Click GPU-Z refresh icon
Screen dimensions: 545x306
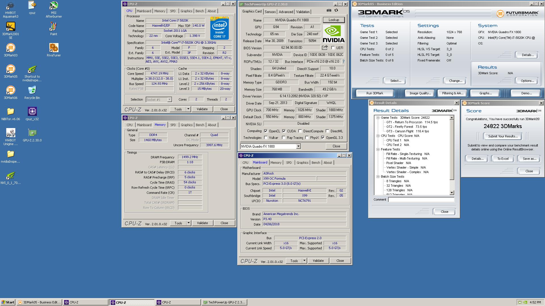pyautogui.click(x=336, y=10)
